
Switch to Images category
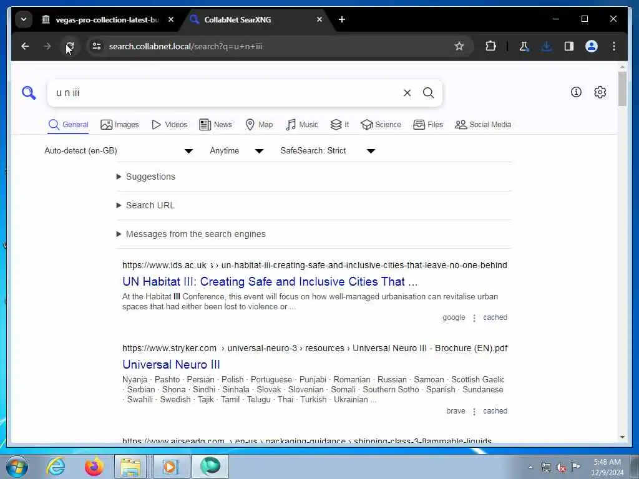point(119,125)
